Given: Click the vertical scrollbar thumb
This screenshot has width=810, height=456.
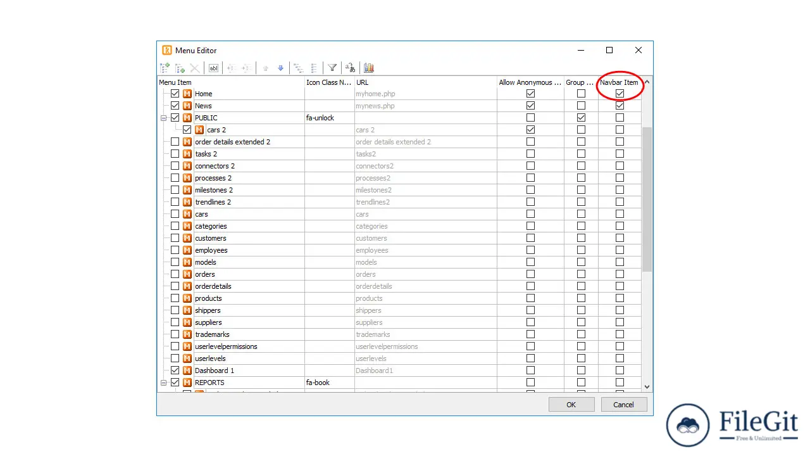Looking at the screenshot, I should pyautogui.click(x=647, y=199).
